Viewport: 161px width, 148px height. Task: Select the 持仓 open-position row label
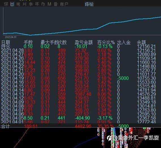click(x=6, y=47)
